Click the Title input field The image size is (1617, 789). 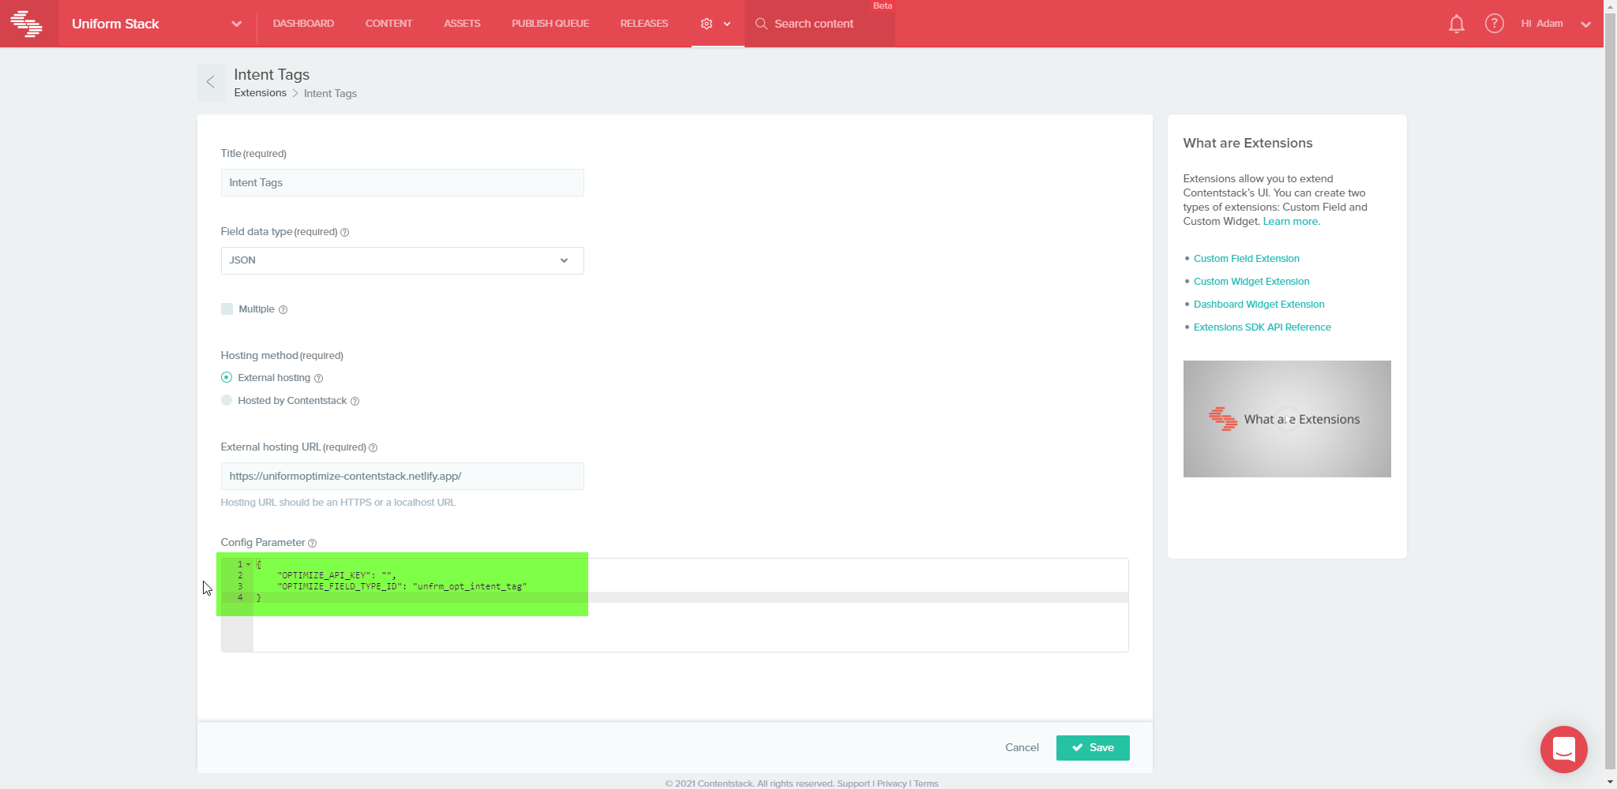pos(402,183)
